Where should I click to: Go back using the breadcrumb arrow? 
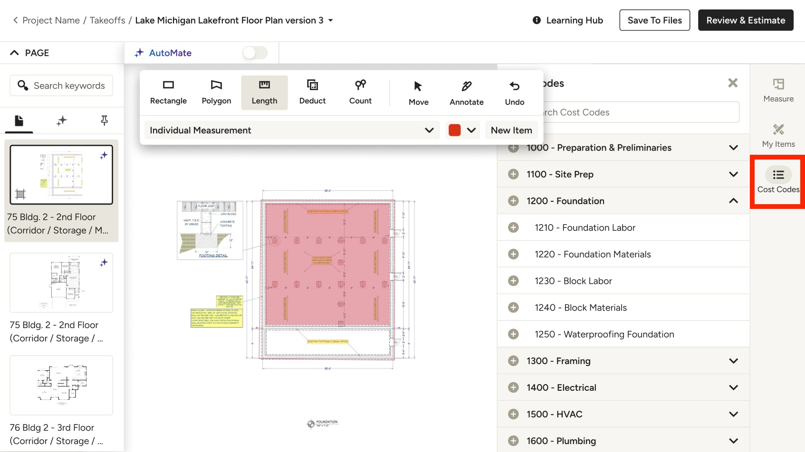[15, 20]
